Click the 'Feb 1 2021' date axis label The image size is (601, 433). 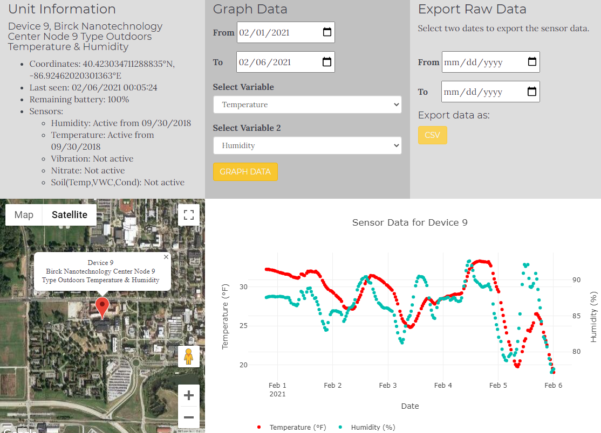point(277,389)
